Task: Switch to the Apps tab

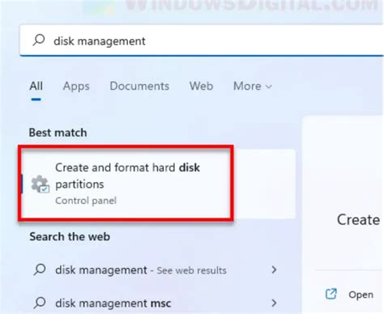Action: click(x=76, y=87)
